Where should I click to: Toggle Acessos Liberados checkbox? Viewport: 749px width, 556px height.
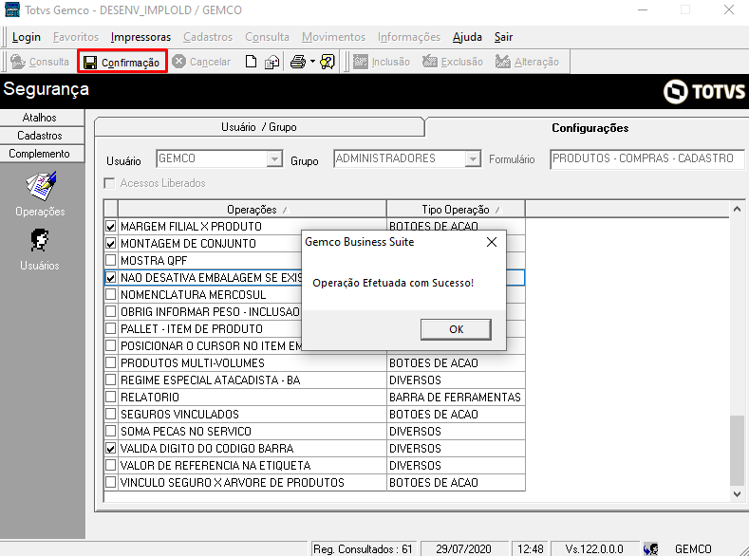tap(110, 183)
